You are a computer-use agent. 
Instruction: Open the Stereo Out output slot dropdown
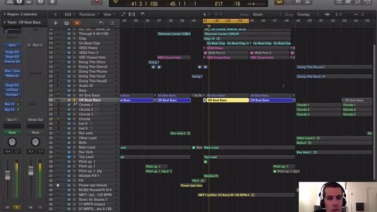point(35,120)
